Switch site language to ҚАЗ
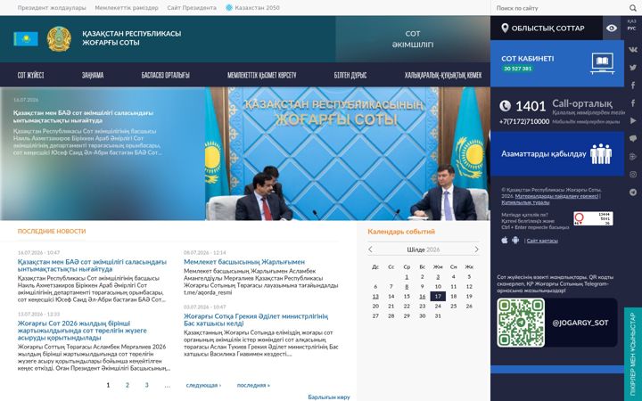The height and width of the screenshot is (401, 642). [632, 21]
